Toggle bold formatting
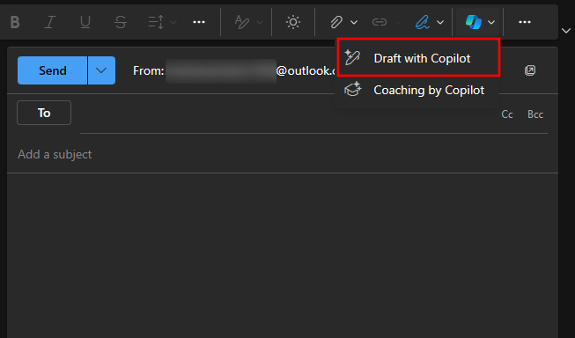 coord(15,22)
